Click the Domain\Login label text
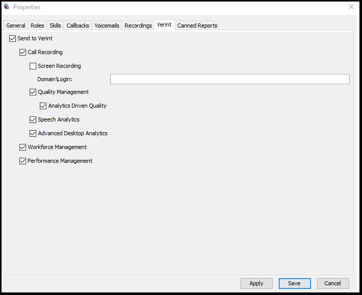Viewport: 362px width, 295px height. [x=55, y=79]
